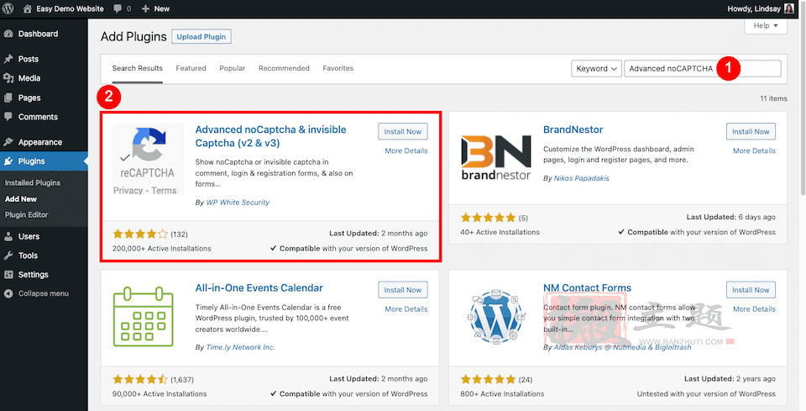The width and height of the screenshot is (806, 411).
Task: Install NM Contact Forms now
Action: pyautogui.click(x=751, y=290)
